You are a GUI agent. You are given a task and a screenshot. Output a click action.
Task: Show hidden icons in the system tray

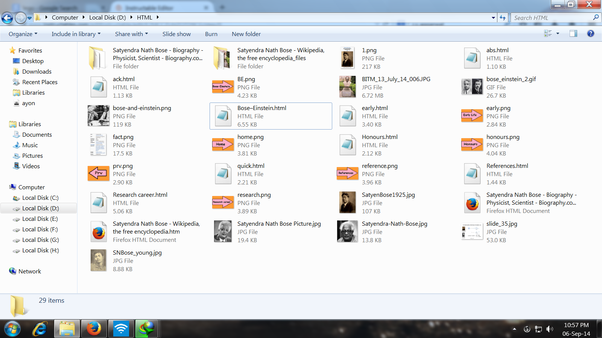[x=514, y=329]
